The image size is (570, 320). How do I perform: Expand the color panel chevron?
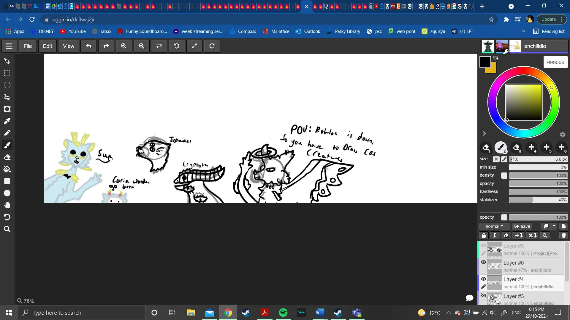(x=484, y=133)
